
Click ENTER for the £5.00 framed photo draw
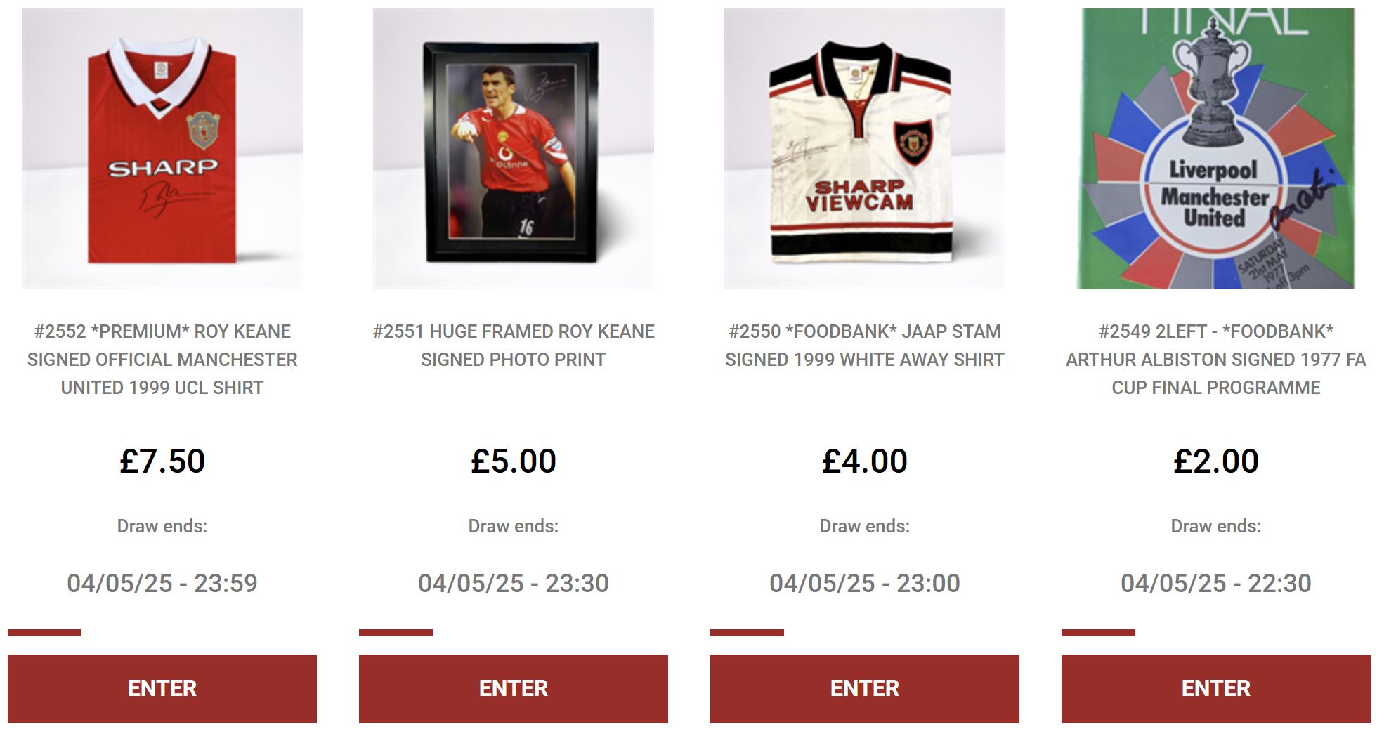click(514, 688)
